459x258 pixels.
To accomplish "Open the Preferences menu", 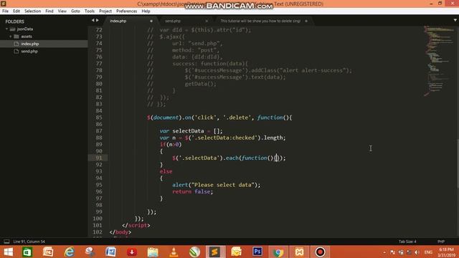I will click(126, 11).
